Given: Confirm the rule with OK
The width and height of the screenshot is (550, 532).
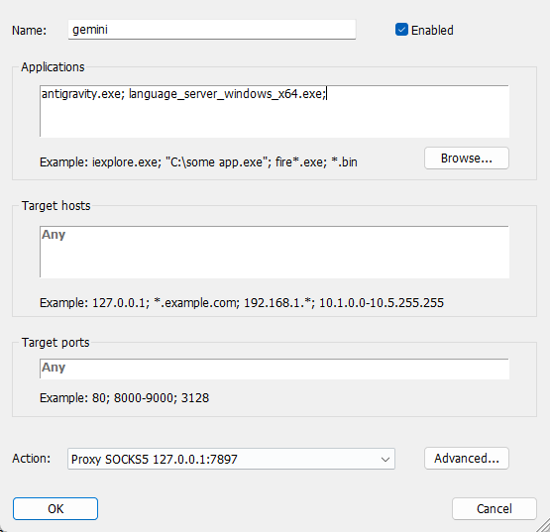Looking at the screenshot, I should point(55,508).
